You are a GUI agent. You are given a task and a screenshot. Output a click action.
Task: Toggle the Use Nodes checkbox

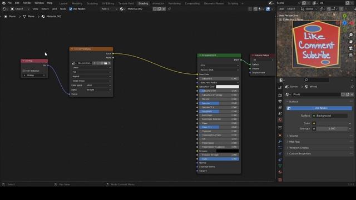71,9
